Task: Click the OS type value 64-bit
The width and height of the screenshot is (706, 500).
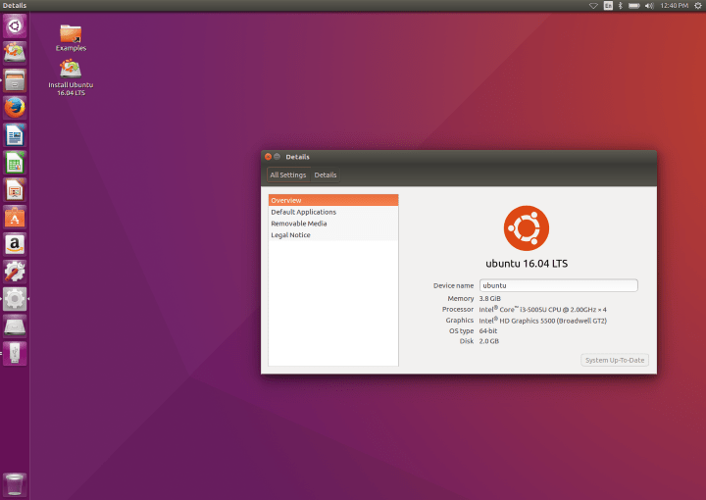Action: tap(488, 330)
